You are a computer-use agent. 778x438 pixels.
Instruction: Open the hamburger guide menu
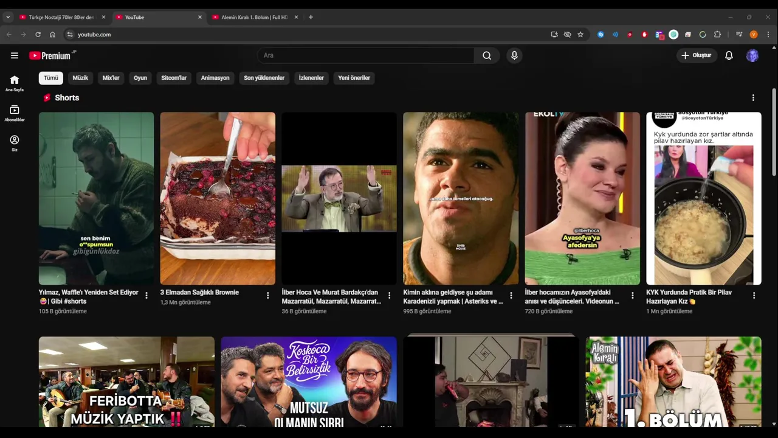coord(15,55)
